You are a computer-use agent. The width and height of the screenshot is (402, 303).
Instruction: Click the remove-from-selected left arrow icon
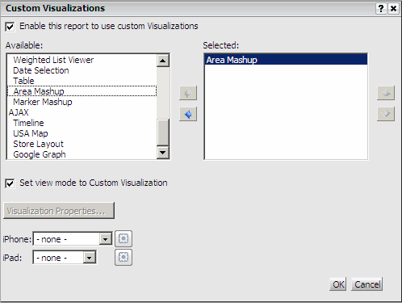pos(188,114)
